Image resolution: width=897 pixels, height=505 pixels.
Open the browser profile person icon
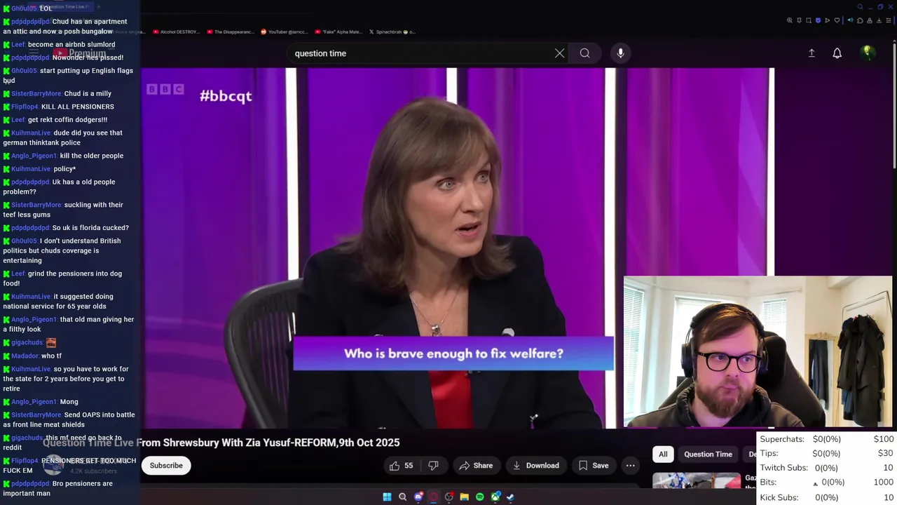(870, 20)
